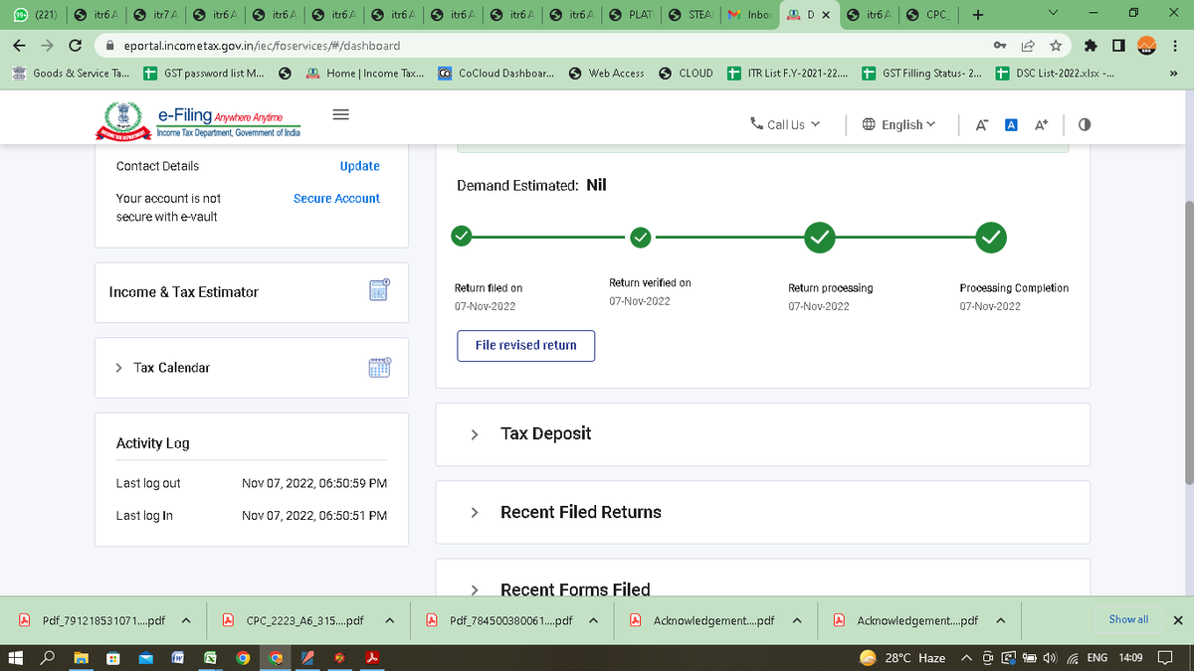Click the Processing Completion checkmark step
This screenshot has width=1194, height=671.
tap(990, 237)
